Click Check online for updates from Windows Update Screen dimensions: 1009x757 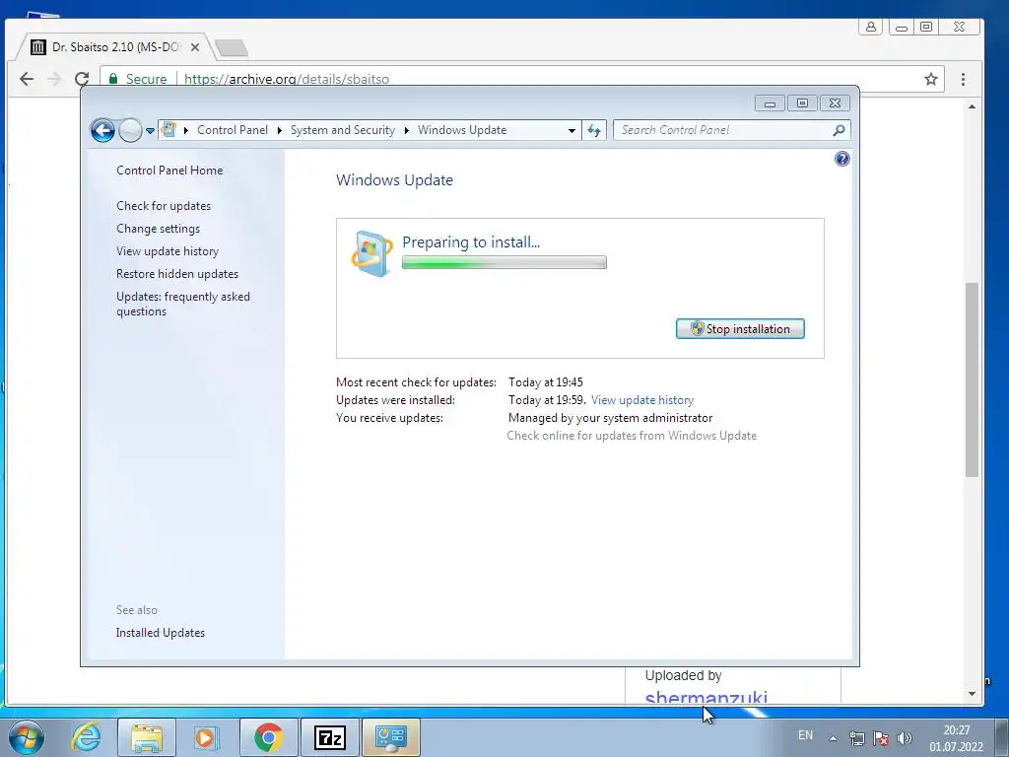(x=632, y=436)
